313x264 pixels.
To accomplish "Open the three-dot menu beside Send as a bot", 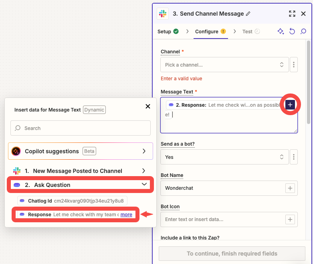I will 294,157.
